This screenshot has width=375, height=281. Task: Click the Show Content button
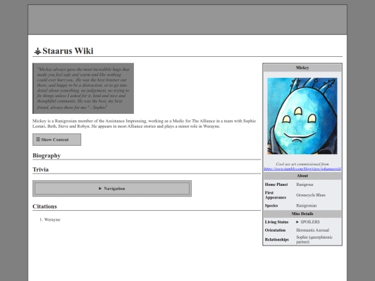click(57, 139)
